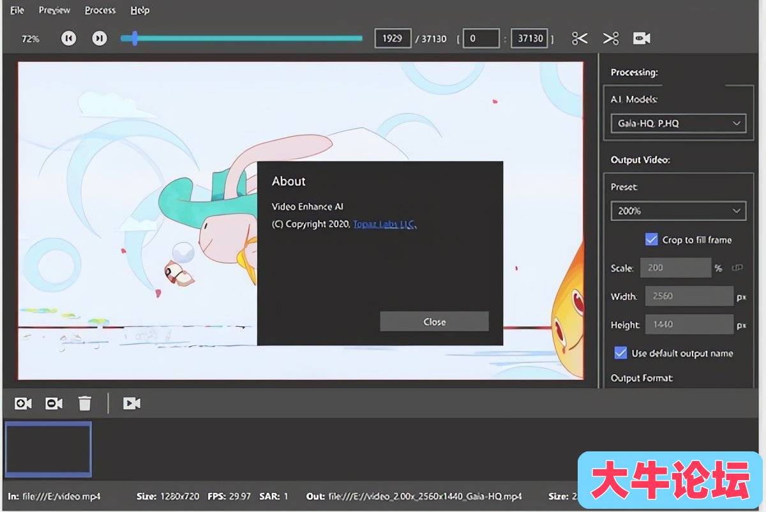766x512 pixels.
Task: Click the trim start frame field showing 0
Action: 481,38
